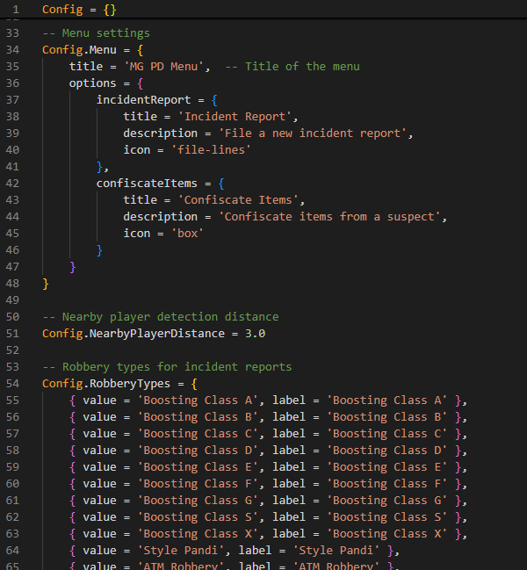Viewport: 527px width, 570px height.
Task: Click line number 64 in the gutter
Action: pyautogui.click(x=12, y=551)
